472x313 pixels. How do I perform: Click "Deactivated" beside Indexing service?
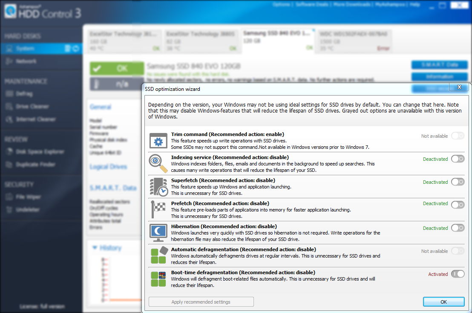[435, 159]
